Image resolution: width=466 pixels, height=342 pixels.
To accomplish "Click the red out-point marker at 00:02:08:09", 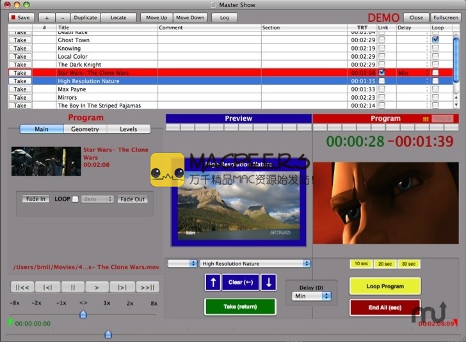I will tap(456, 322).
